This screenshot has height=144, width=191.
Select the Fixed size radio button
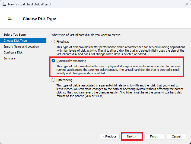click(53, 42)
